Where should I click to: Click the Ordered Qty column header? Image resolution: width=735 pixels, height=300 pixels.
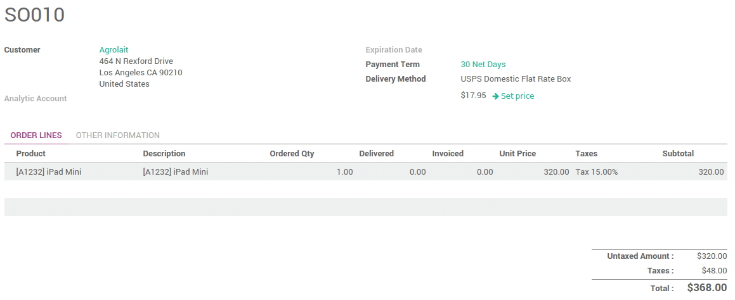[x=292, y=154]
